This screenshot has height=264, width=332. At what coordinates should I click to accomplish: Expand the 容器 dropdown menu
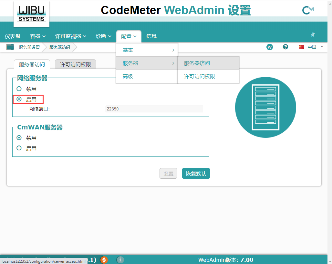point(38,36)
